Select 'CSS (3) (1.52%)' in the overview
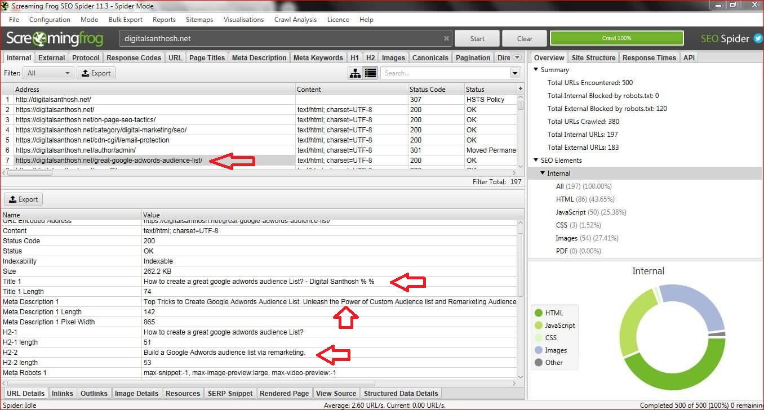Image resolution: width=764 pixels, height=410 pixels. point(580,225)
